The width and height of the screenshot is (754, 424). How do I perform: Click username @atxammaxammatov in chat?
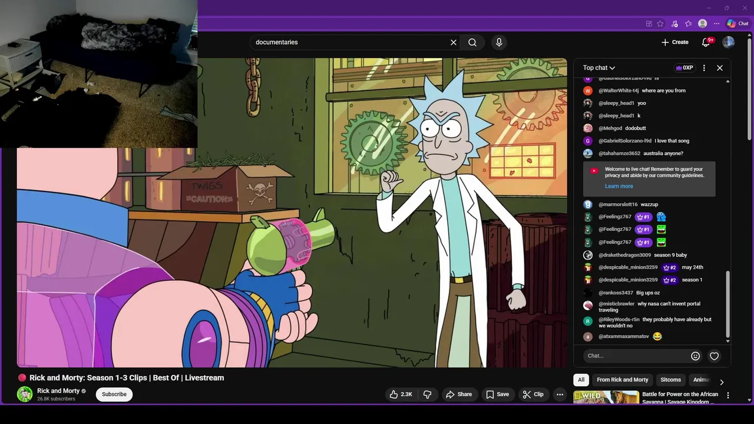[623, 337]
